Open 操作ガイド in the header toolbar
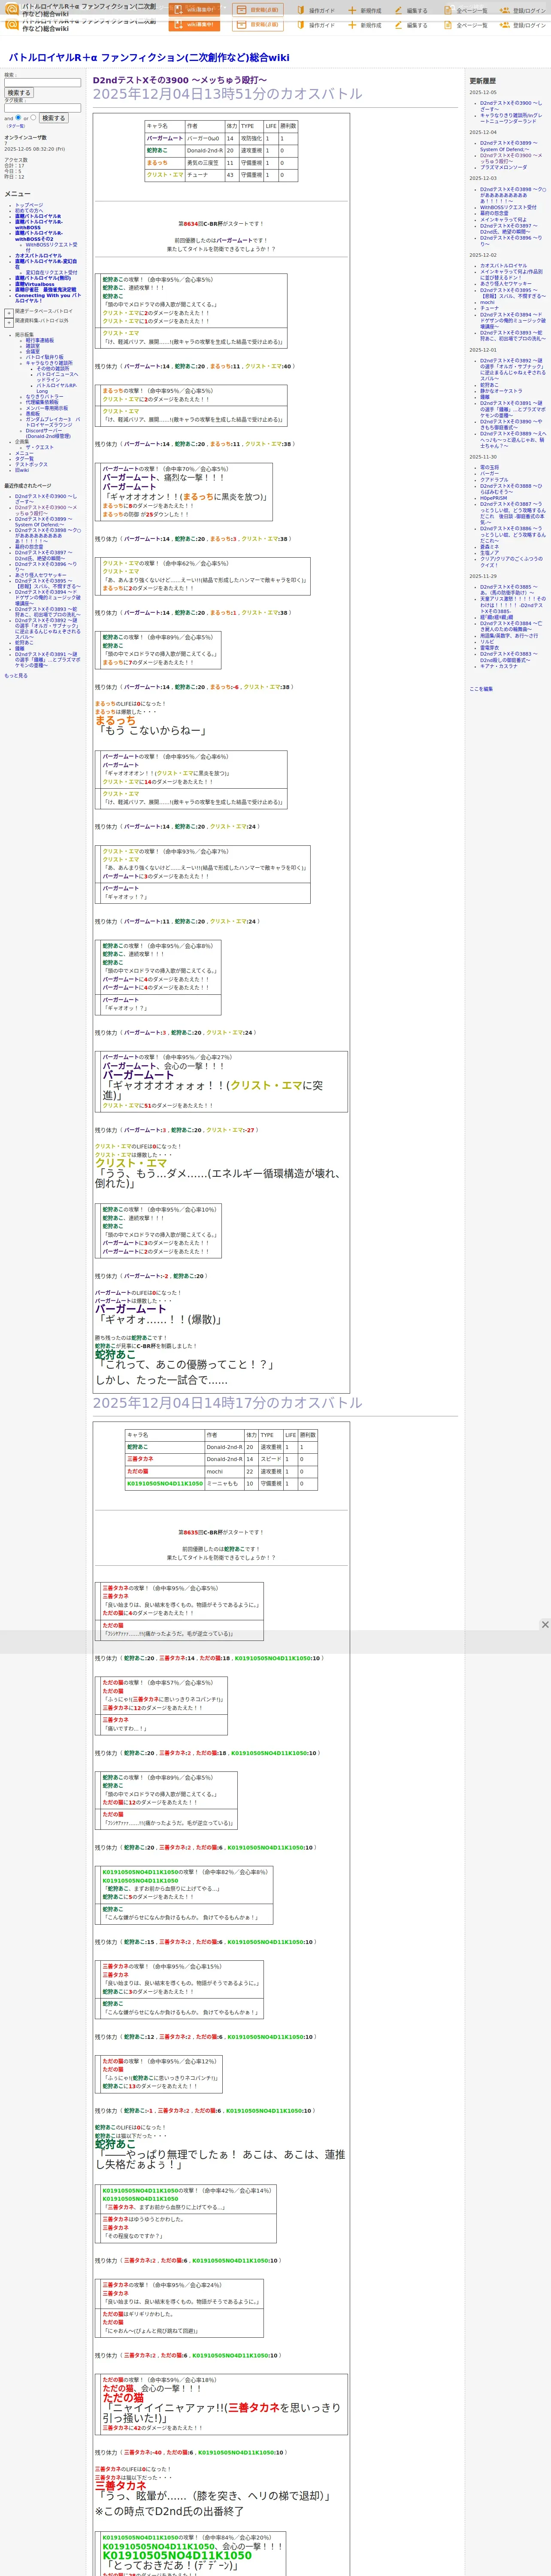 (x=315, y=11)
